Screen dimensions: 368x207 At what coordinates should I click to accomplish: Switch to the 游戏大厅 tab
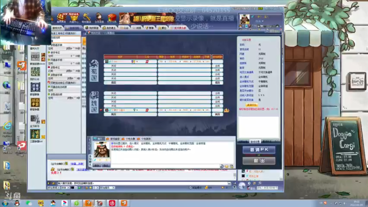[57, 28]
